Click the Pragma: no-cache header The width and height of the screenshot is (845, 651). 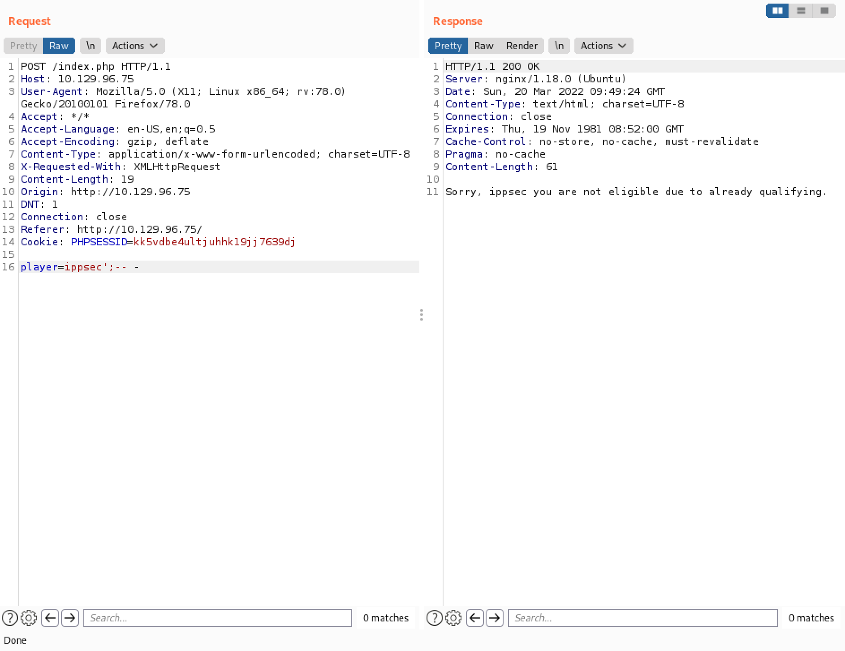[x=495, y=154]
